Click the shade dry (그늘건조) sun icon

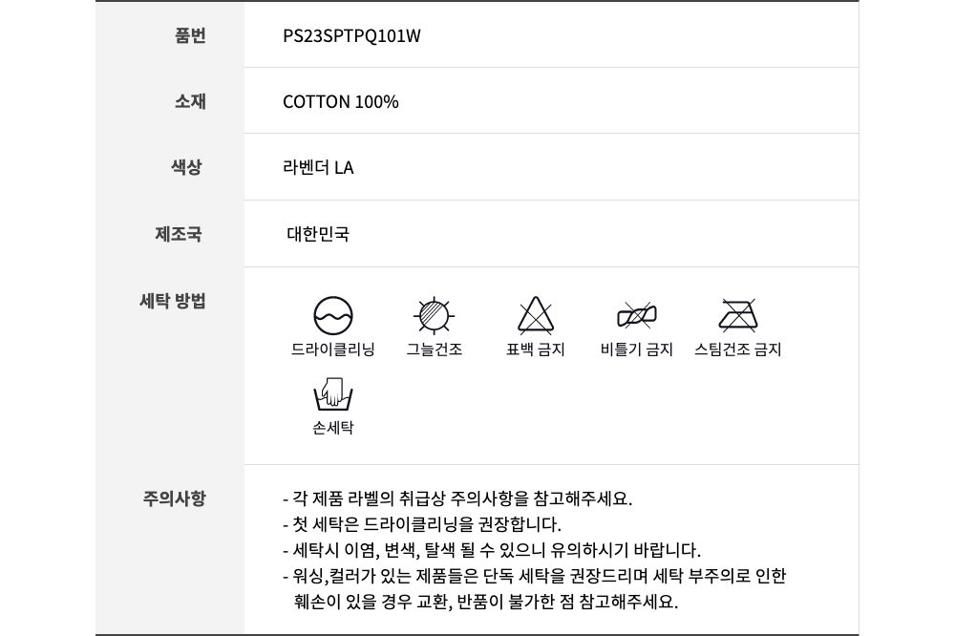point(435,315)
